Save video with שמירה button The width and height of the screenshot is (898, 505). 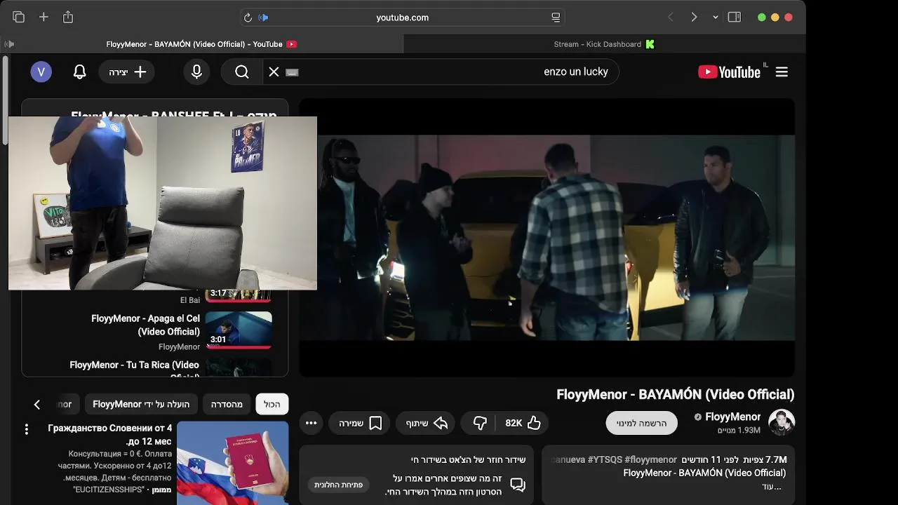click(x=361, y=423)
